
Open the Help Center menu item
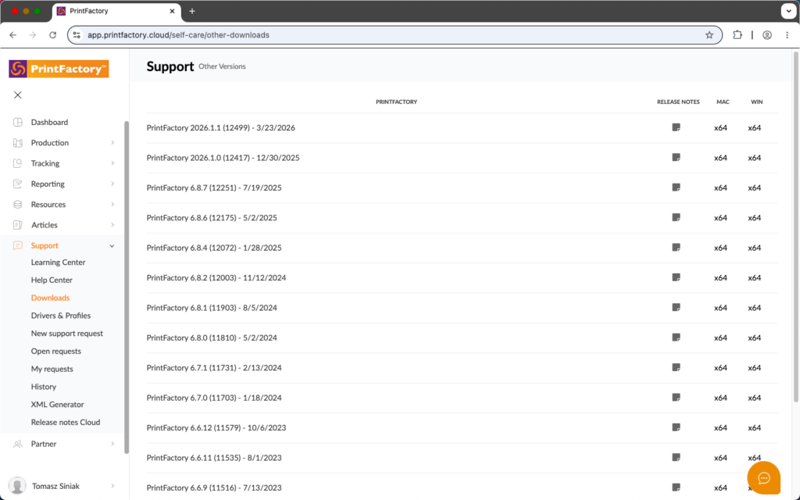pyautogui.click(x=52, y=280)
